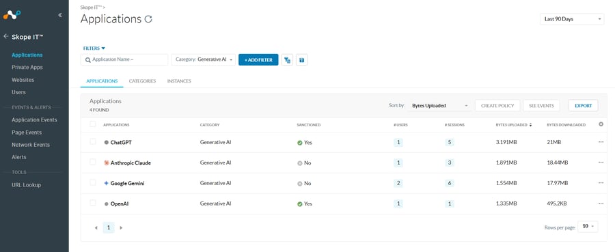Open Application Events in sidebar

[34, 120]
